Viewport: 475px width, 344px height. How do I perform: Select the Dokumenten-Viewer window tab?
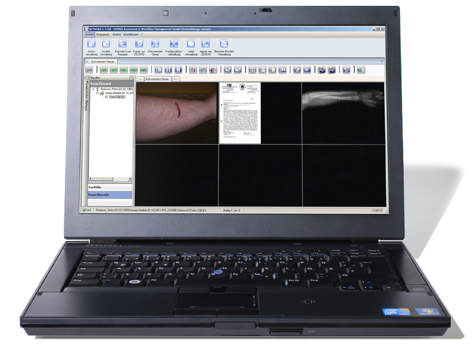tap(101, 62)
